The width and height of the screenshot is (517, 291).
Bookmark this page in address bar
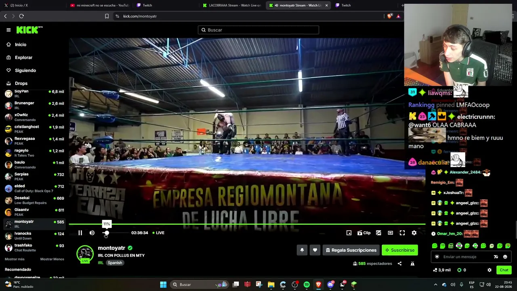point(107,16)
